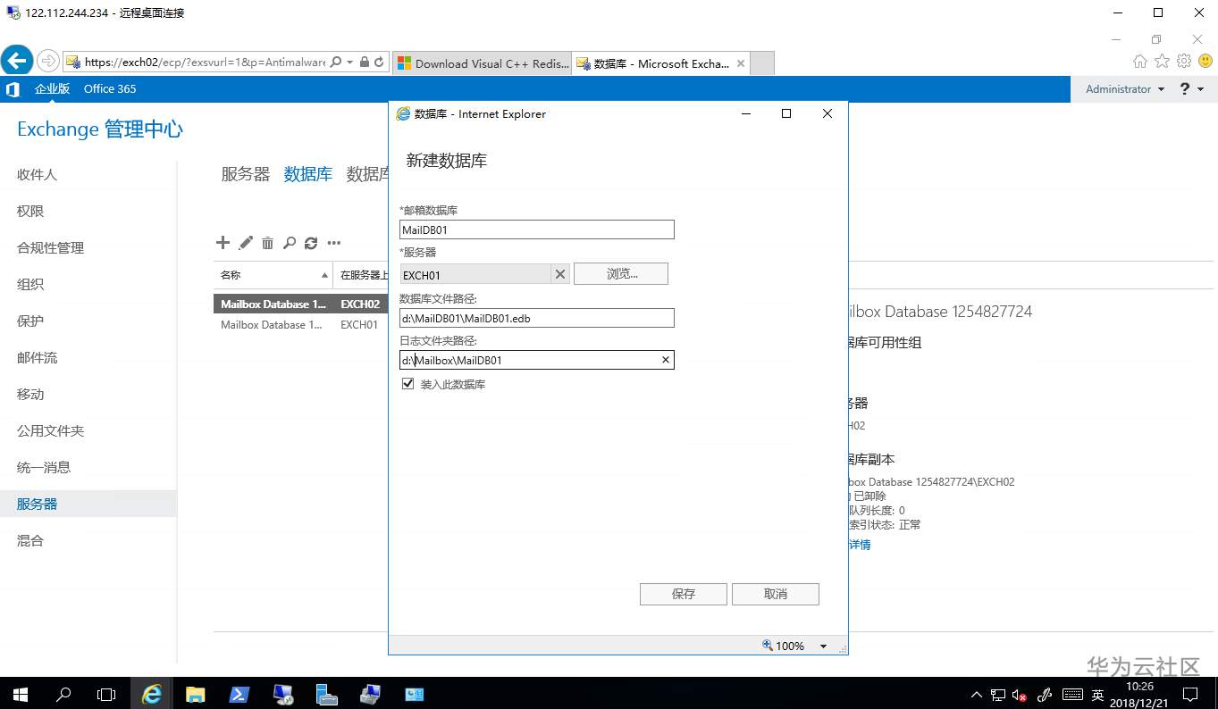The height and width of the screenshot is (709, 1218).
Task: Open the 服务器 section in sidebar
Action: click(36, 503)
